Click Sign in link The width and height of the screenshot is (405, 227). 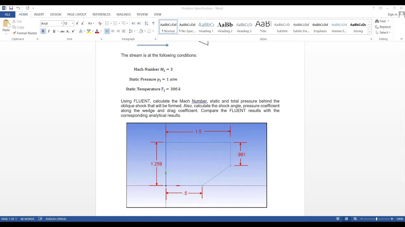[392, 15]
